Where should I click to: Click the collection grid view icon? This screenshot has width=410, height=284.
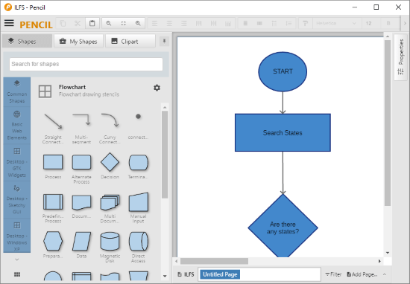pyautogui.click(x=17, y=274)
